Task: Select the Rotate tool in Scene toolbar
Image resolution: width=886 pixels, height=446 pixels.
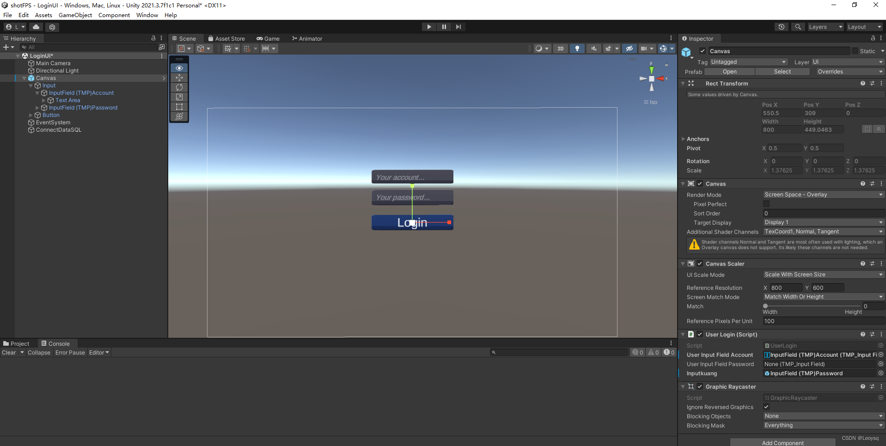Action: point(179,87)
